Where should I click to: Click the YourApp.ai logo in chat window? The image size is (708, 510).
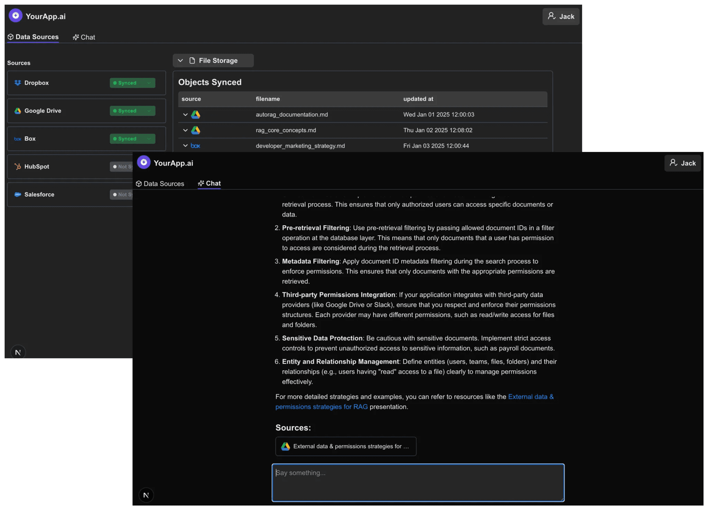click(x=143, y=162)
